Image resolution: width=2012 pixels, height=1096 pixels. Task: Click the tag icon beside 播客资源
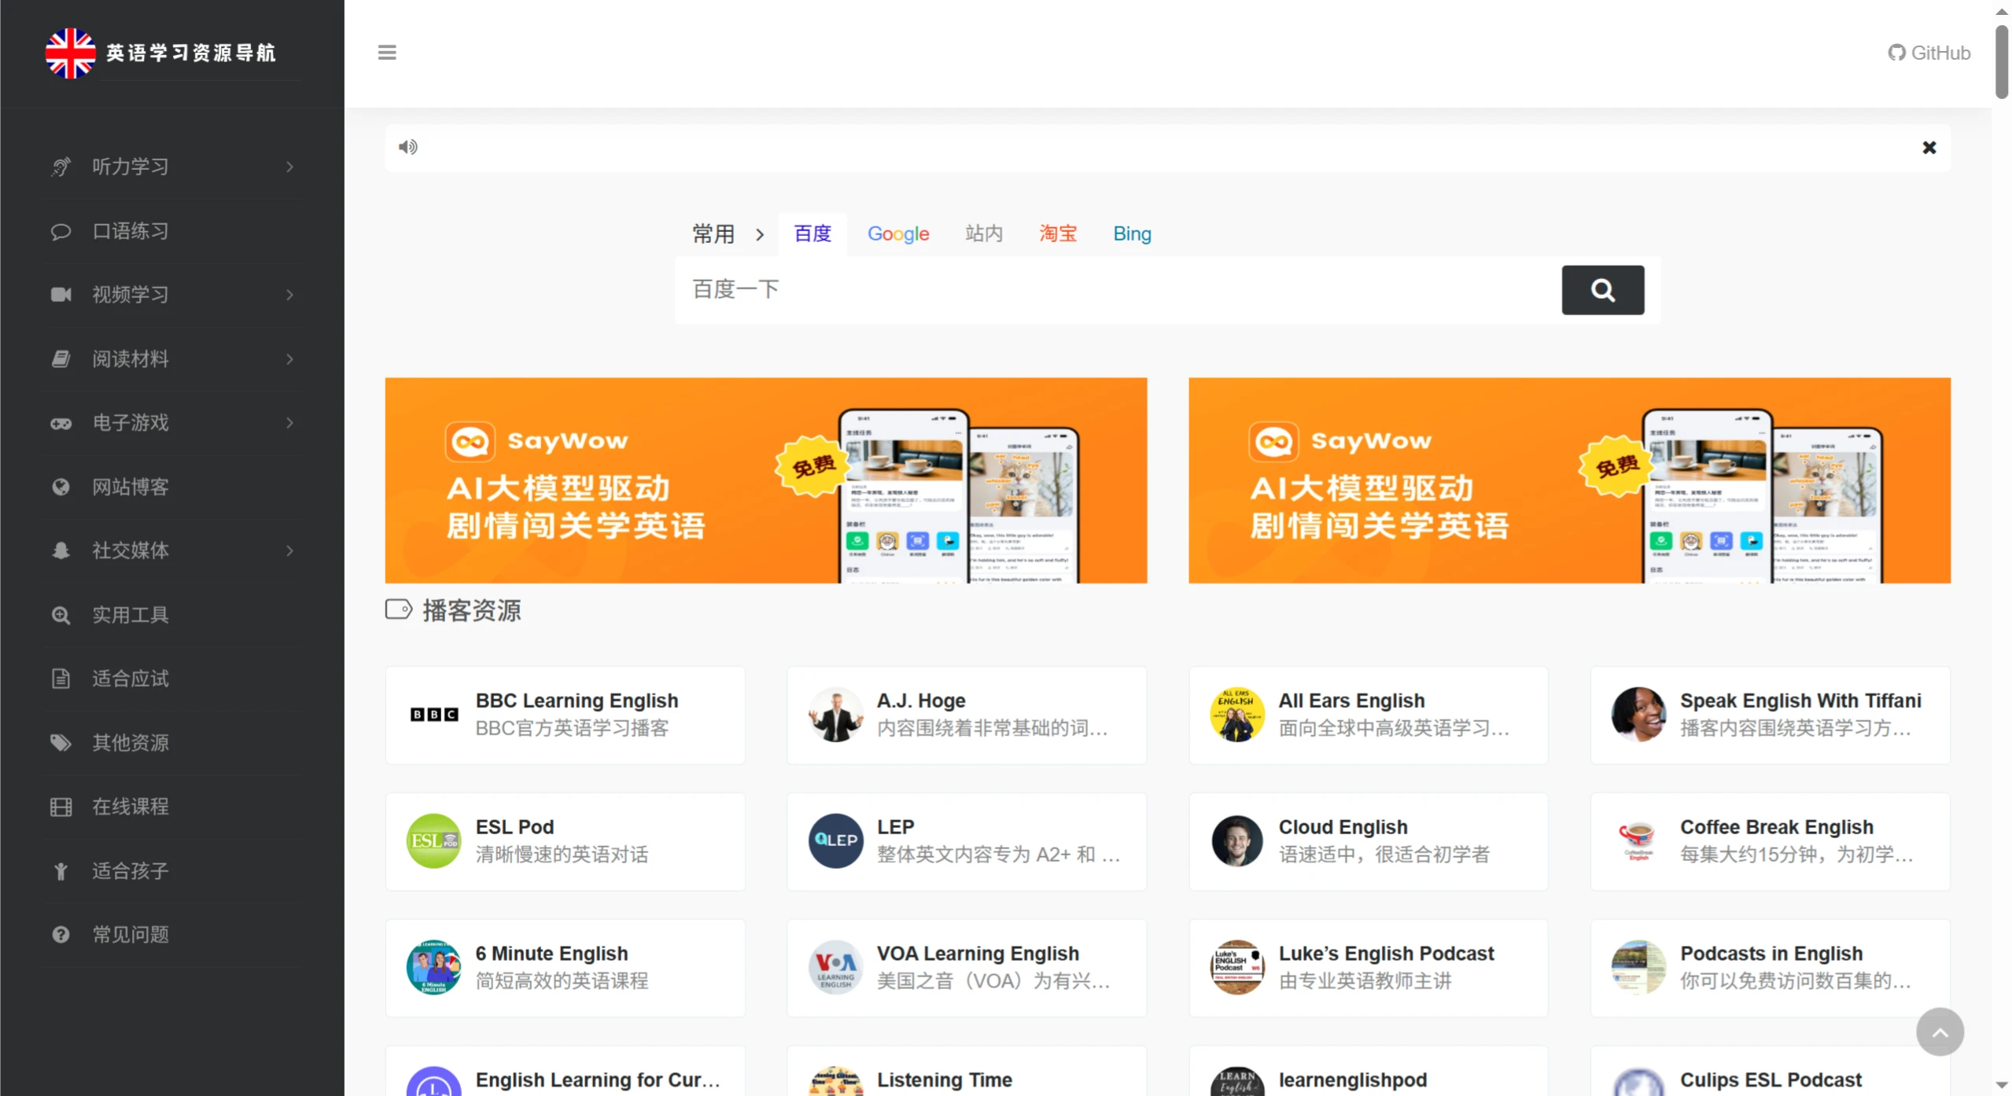tap(398, 610)
